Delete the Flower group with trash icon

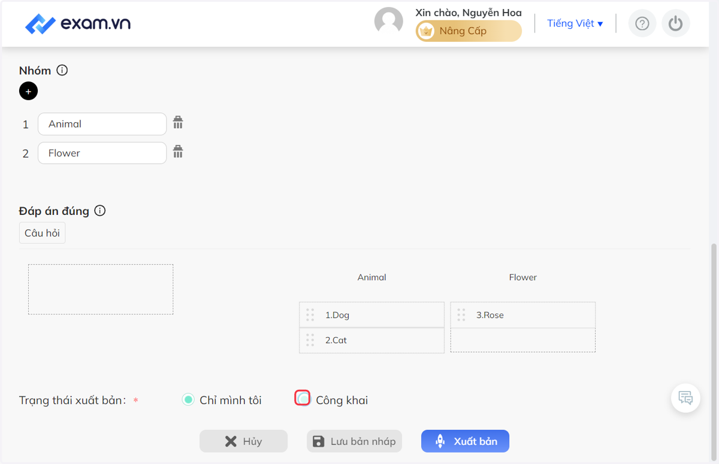point(178,151)
